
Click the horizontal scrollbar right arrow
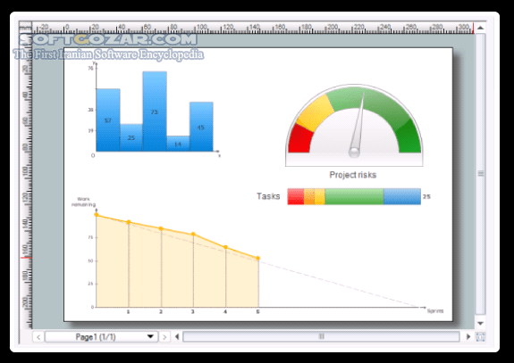[468, 336]
